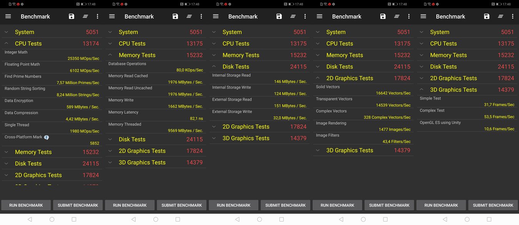
Task: Tap sort icon on the CPU-expanded screen
Action: [85, 17]
